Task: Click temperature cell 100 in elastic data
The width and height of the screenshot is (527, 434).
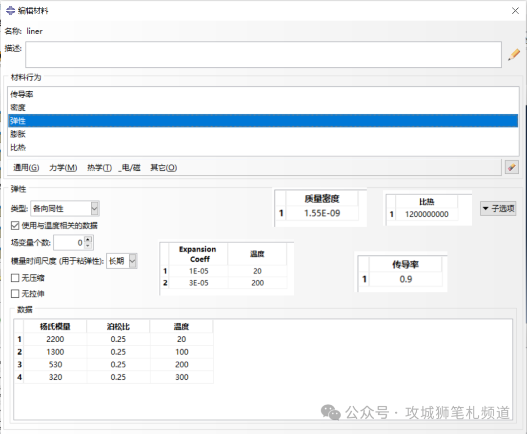Action: (x=182, y=352)
